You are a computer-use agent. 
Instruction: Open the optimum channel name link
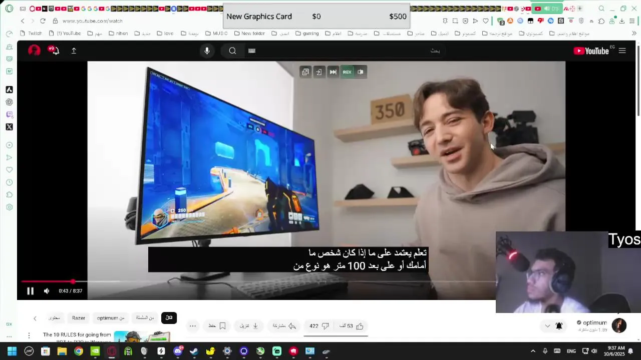(x=594, y=322)
